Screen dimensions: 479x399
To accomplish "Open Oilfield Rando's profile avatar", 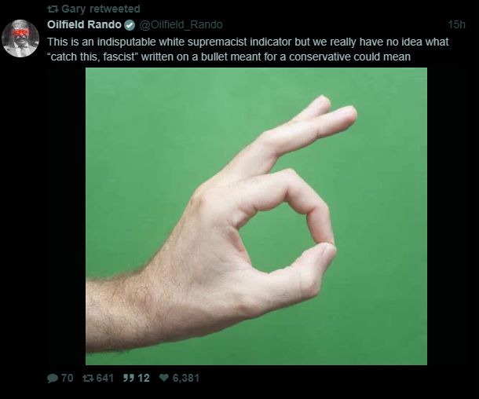I will coord(20,38).
